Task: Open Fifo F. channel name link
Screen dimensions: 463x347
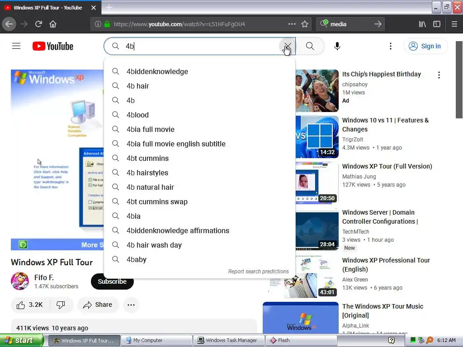Action: [x=44, y=277]
